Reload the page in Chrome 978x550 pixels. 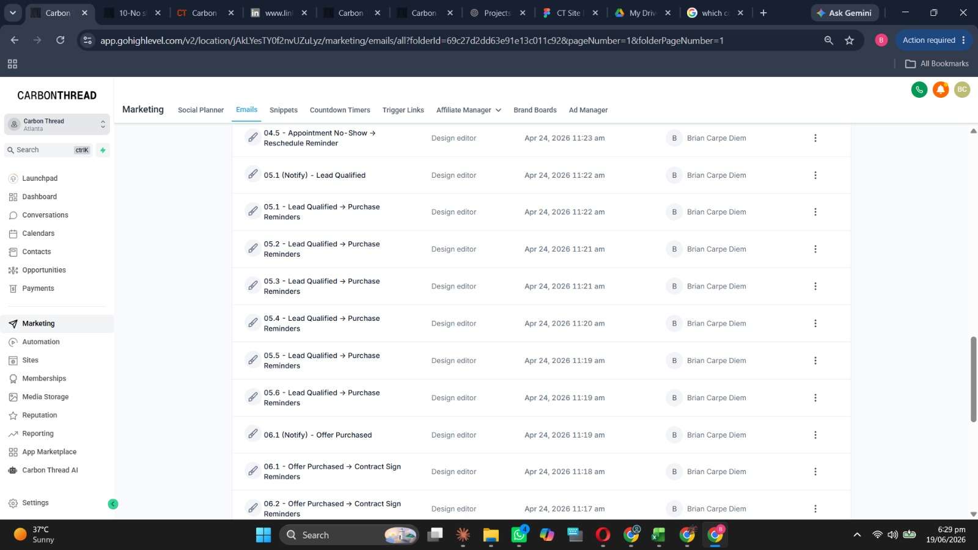click(x=60, y=40)
